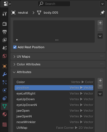Open the specials menu below top minus button
Viewport: 107px width, 132px height.
100,36
